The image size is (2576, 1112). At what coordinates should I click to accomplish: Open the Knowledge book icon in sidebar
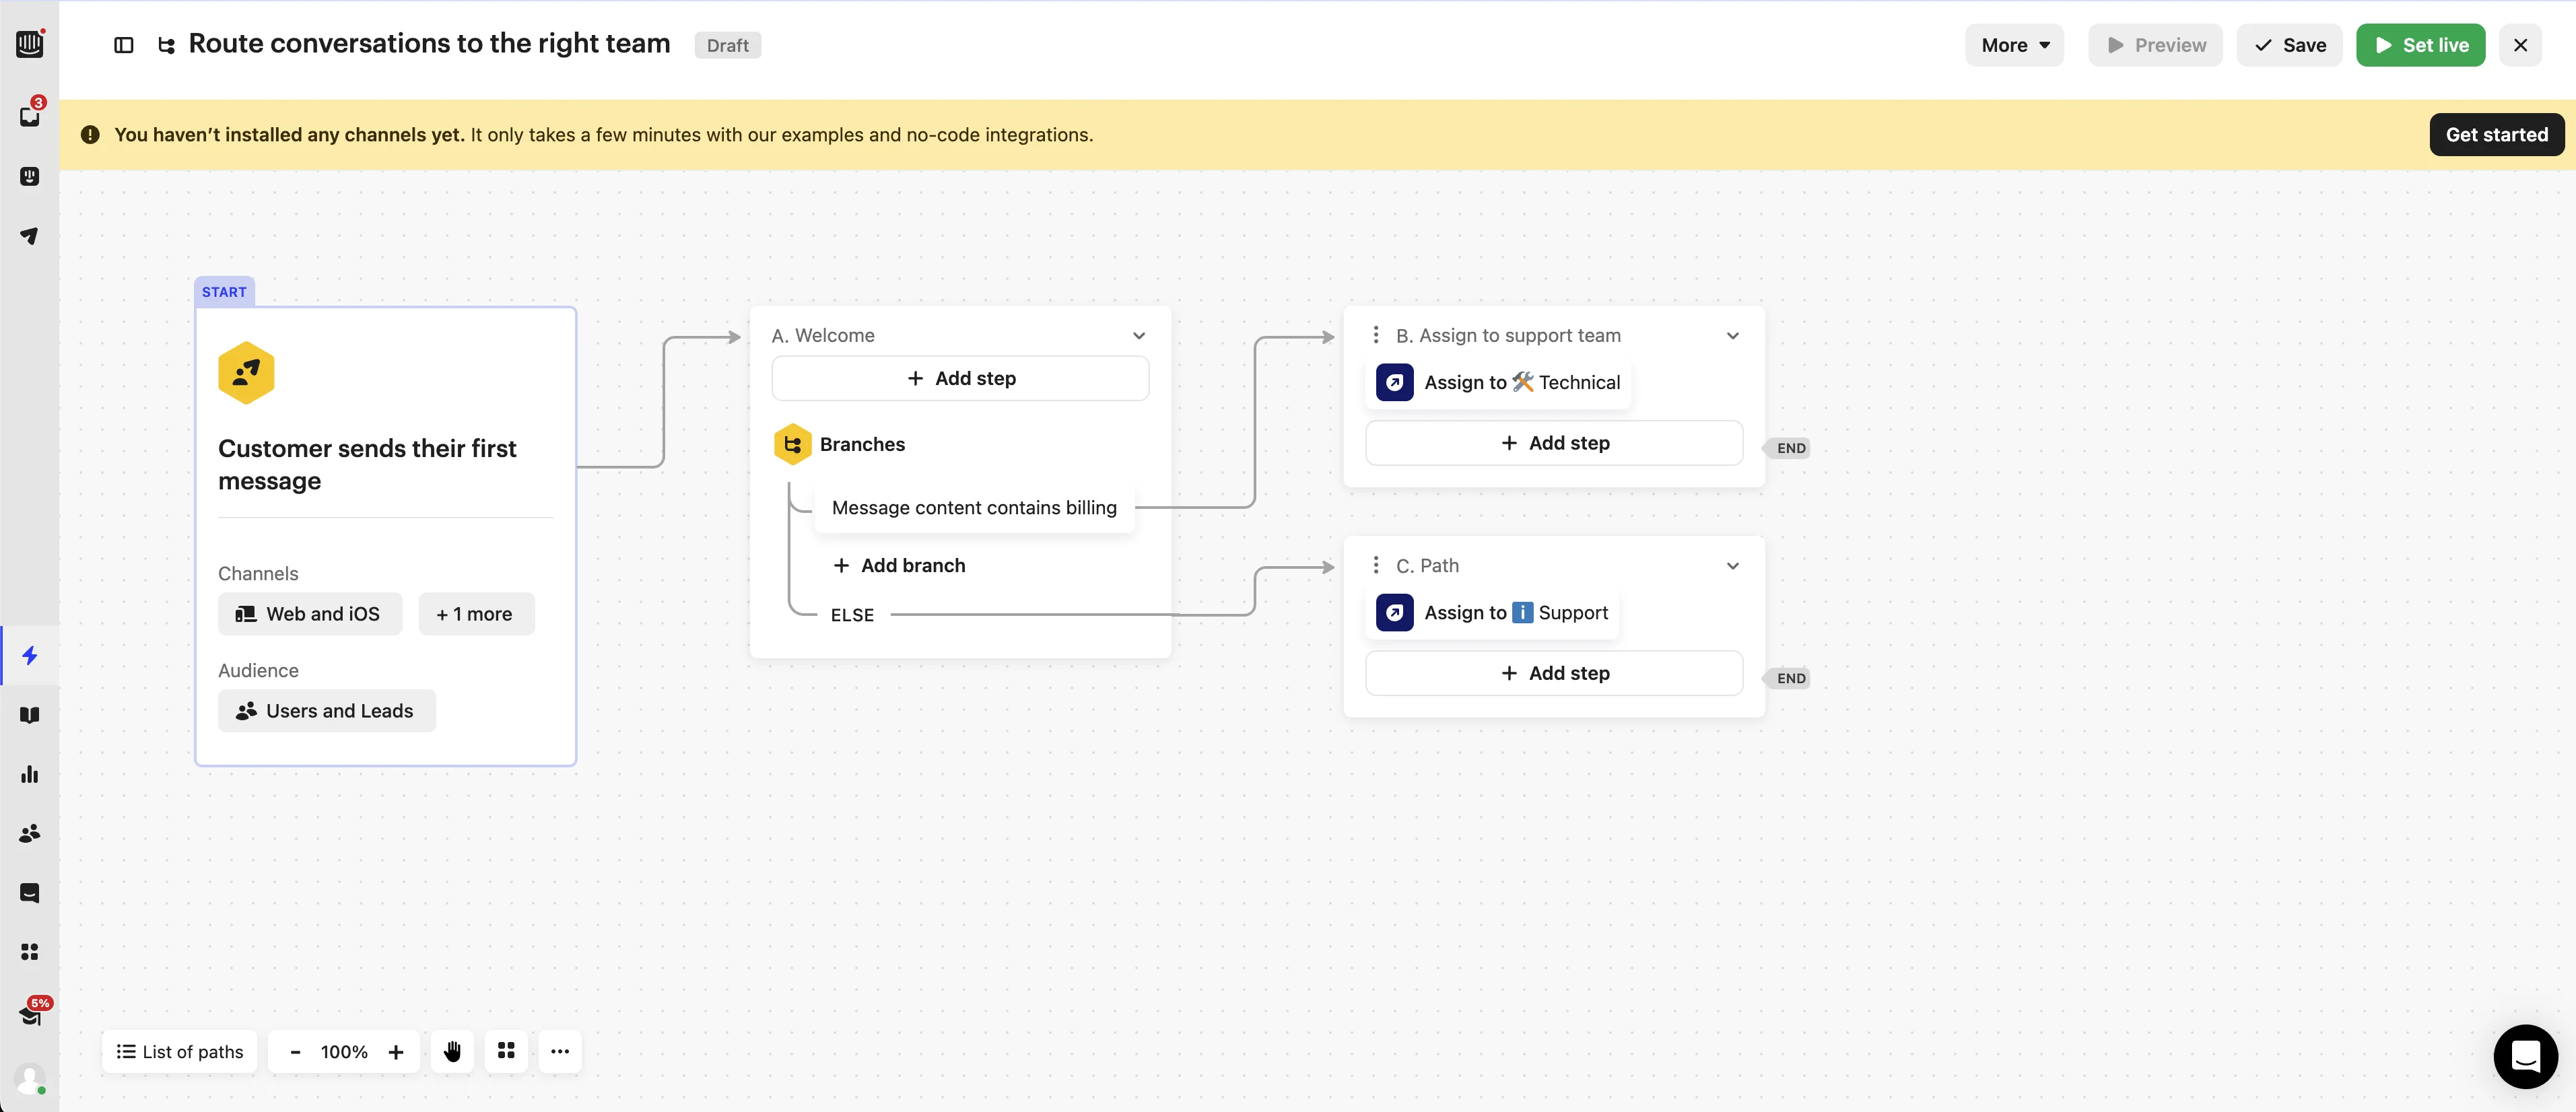(30, 715)
